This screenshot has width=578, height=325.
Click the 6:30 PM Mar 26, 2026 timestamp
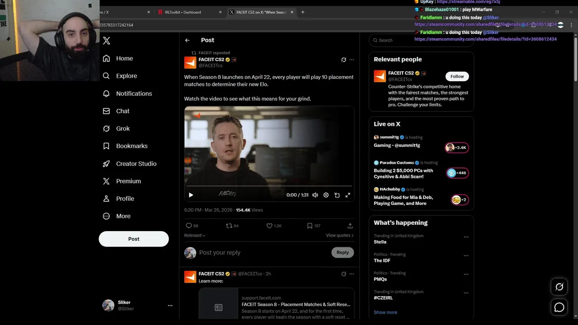[209, 210]
